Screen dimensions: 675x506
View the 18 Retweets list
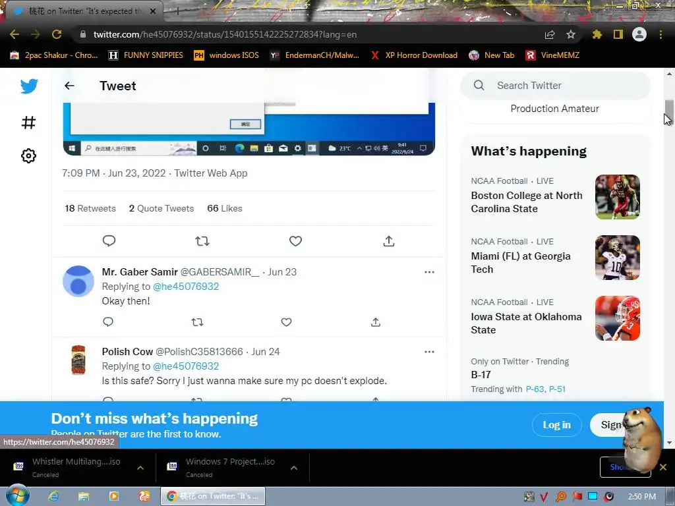tap(90, 208)
